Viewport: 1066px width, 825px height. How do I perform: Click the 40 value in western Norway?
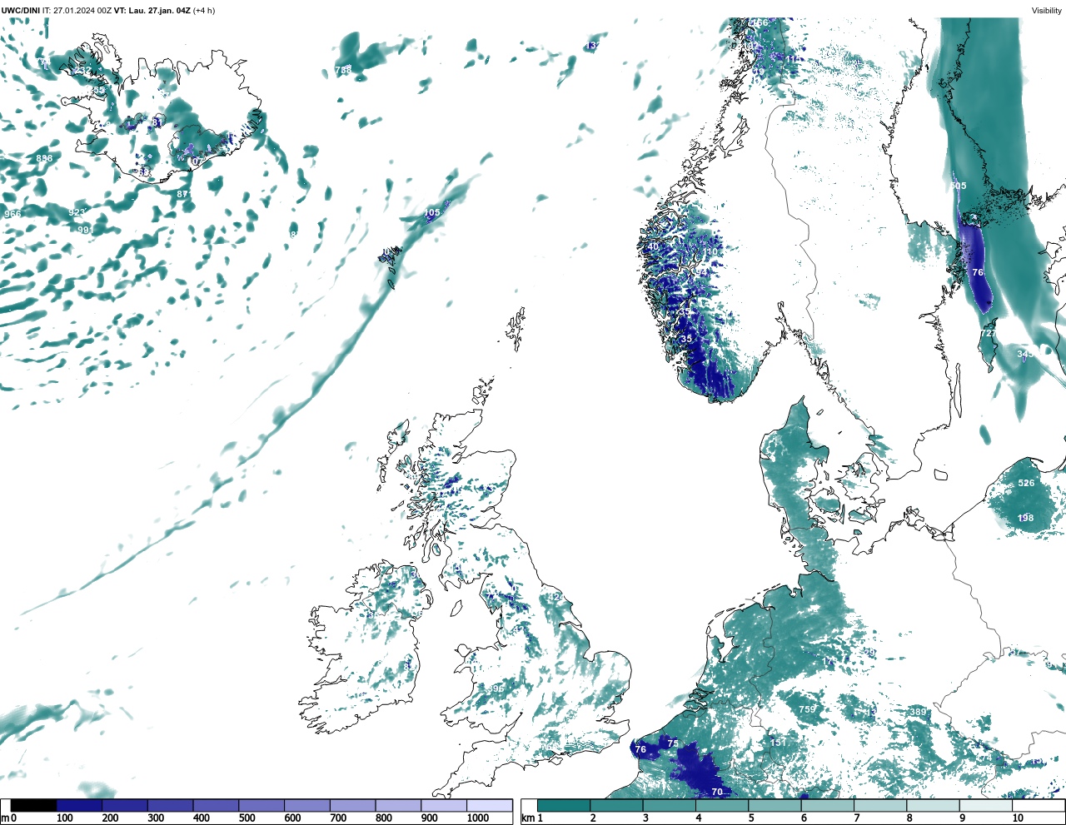[653, 246]
